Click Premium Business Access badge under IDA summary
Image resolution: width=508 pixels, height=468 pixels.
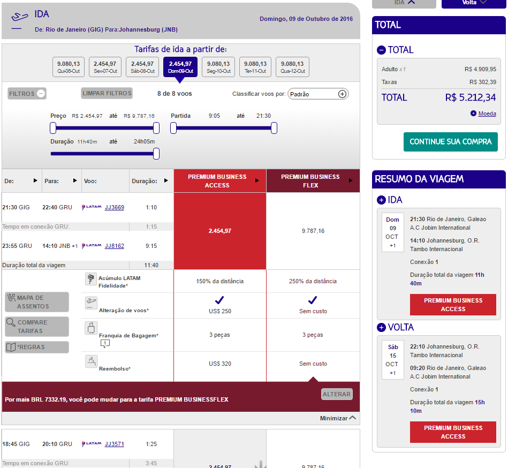point(453,305)
